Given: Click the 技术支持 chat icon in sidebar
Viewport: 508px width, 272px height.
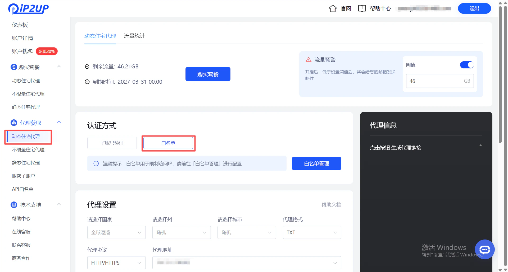Looking at the screenshot, I should [x=14, y=205].
